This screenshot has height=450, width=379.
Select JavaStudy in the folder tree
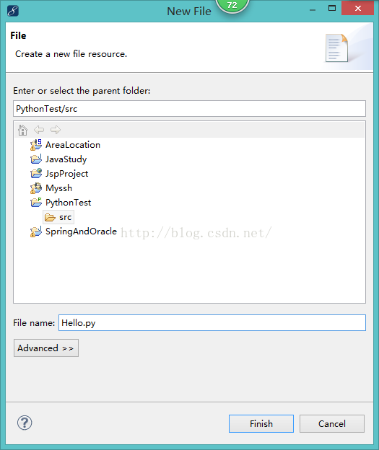[66, 159]
